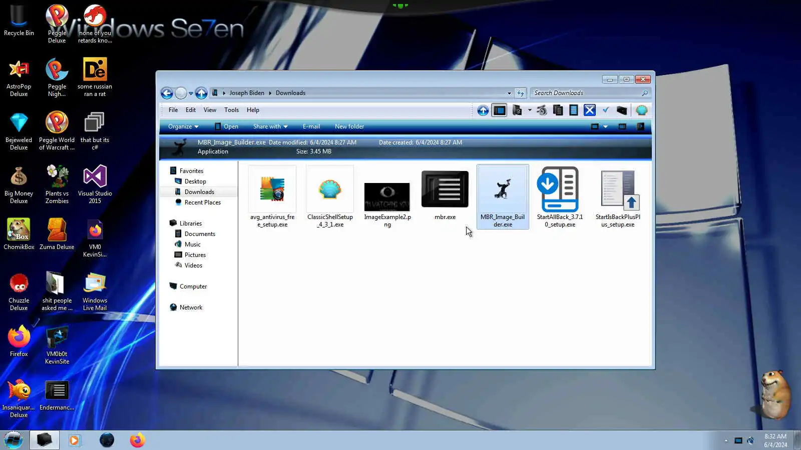Expand the breadcrumb arrow after Joseph Biden
Viewport: 801px width, 450px height.
pyautogui.click(x=270, y=93)
